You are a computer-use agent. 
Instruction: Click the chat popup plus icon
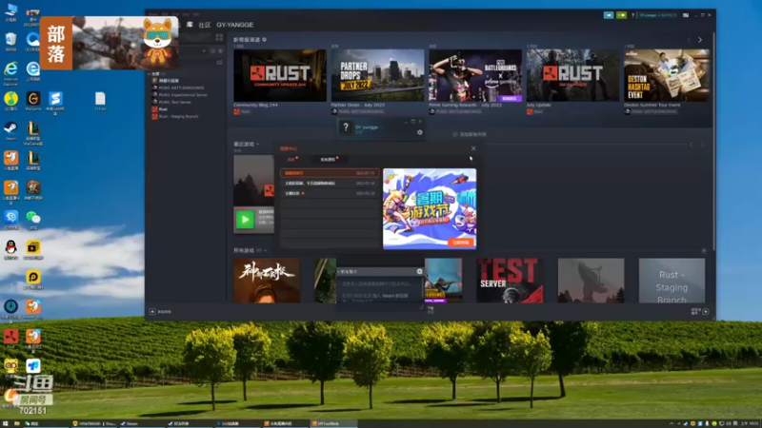pyautogui.click(x=419, y=272)
